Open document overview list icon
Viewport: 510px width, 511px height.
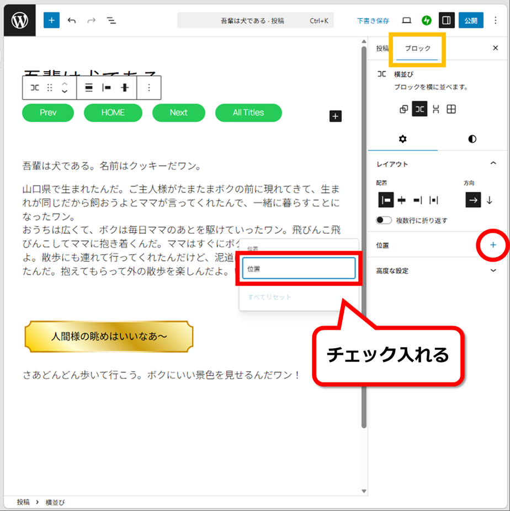[111, 20]
